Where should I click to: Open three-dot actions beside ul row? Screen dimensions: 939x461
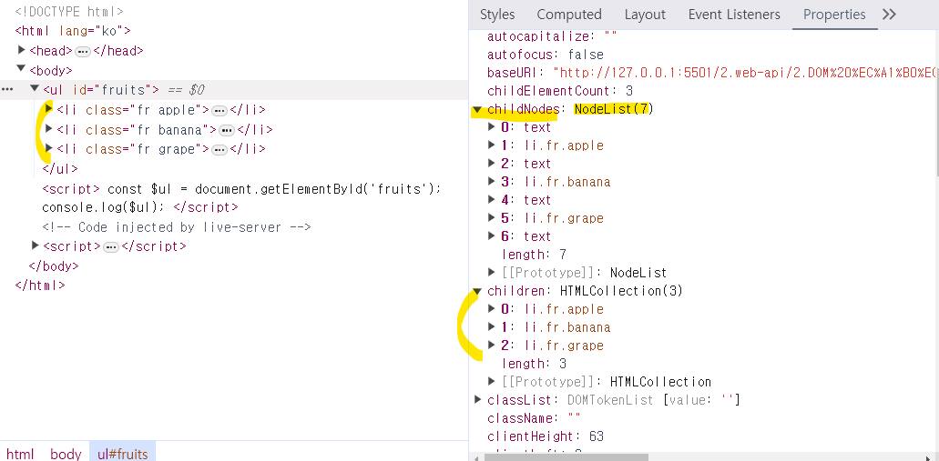(7, 89)
